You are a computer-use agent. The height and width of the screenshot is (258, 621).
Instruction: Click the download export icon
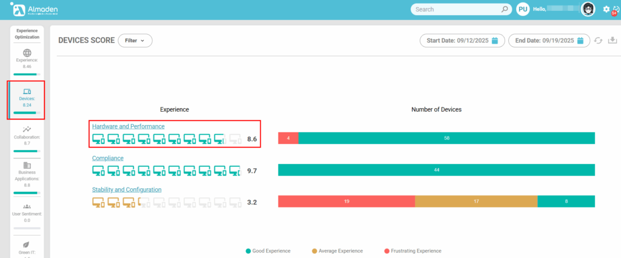(613, 40)
